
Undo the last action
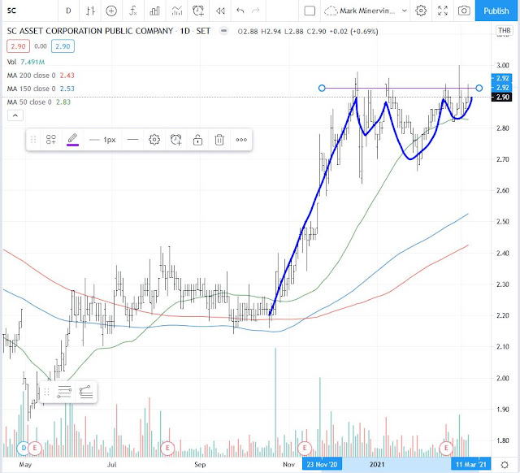click(240, 11)
